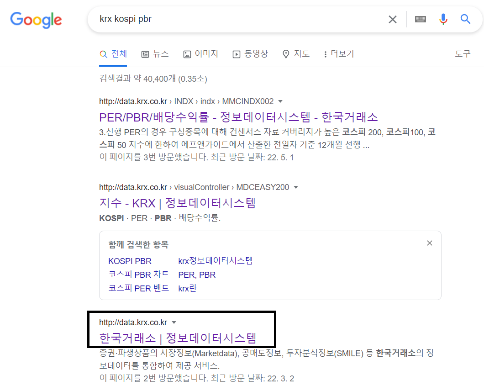This screenshot has width=484, height=391.
Task: Start voice search with the microphone icon
Action: (443, 19)
